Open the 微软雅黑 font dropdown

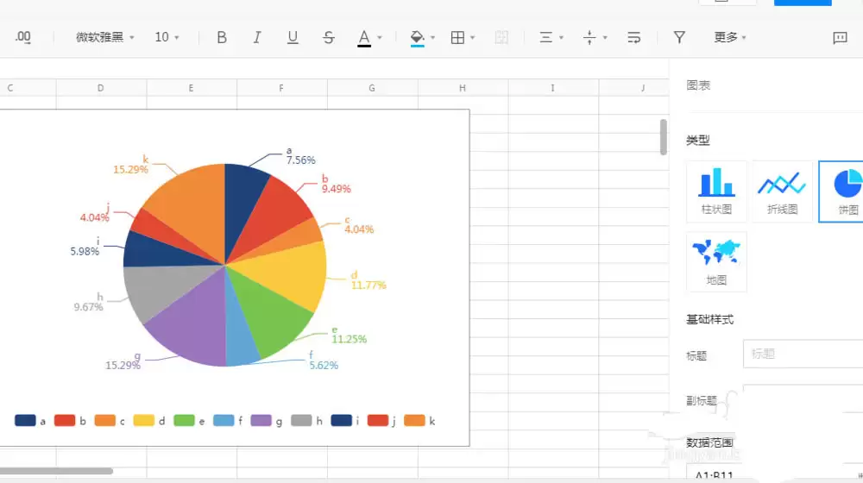pos(105,37)
